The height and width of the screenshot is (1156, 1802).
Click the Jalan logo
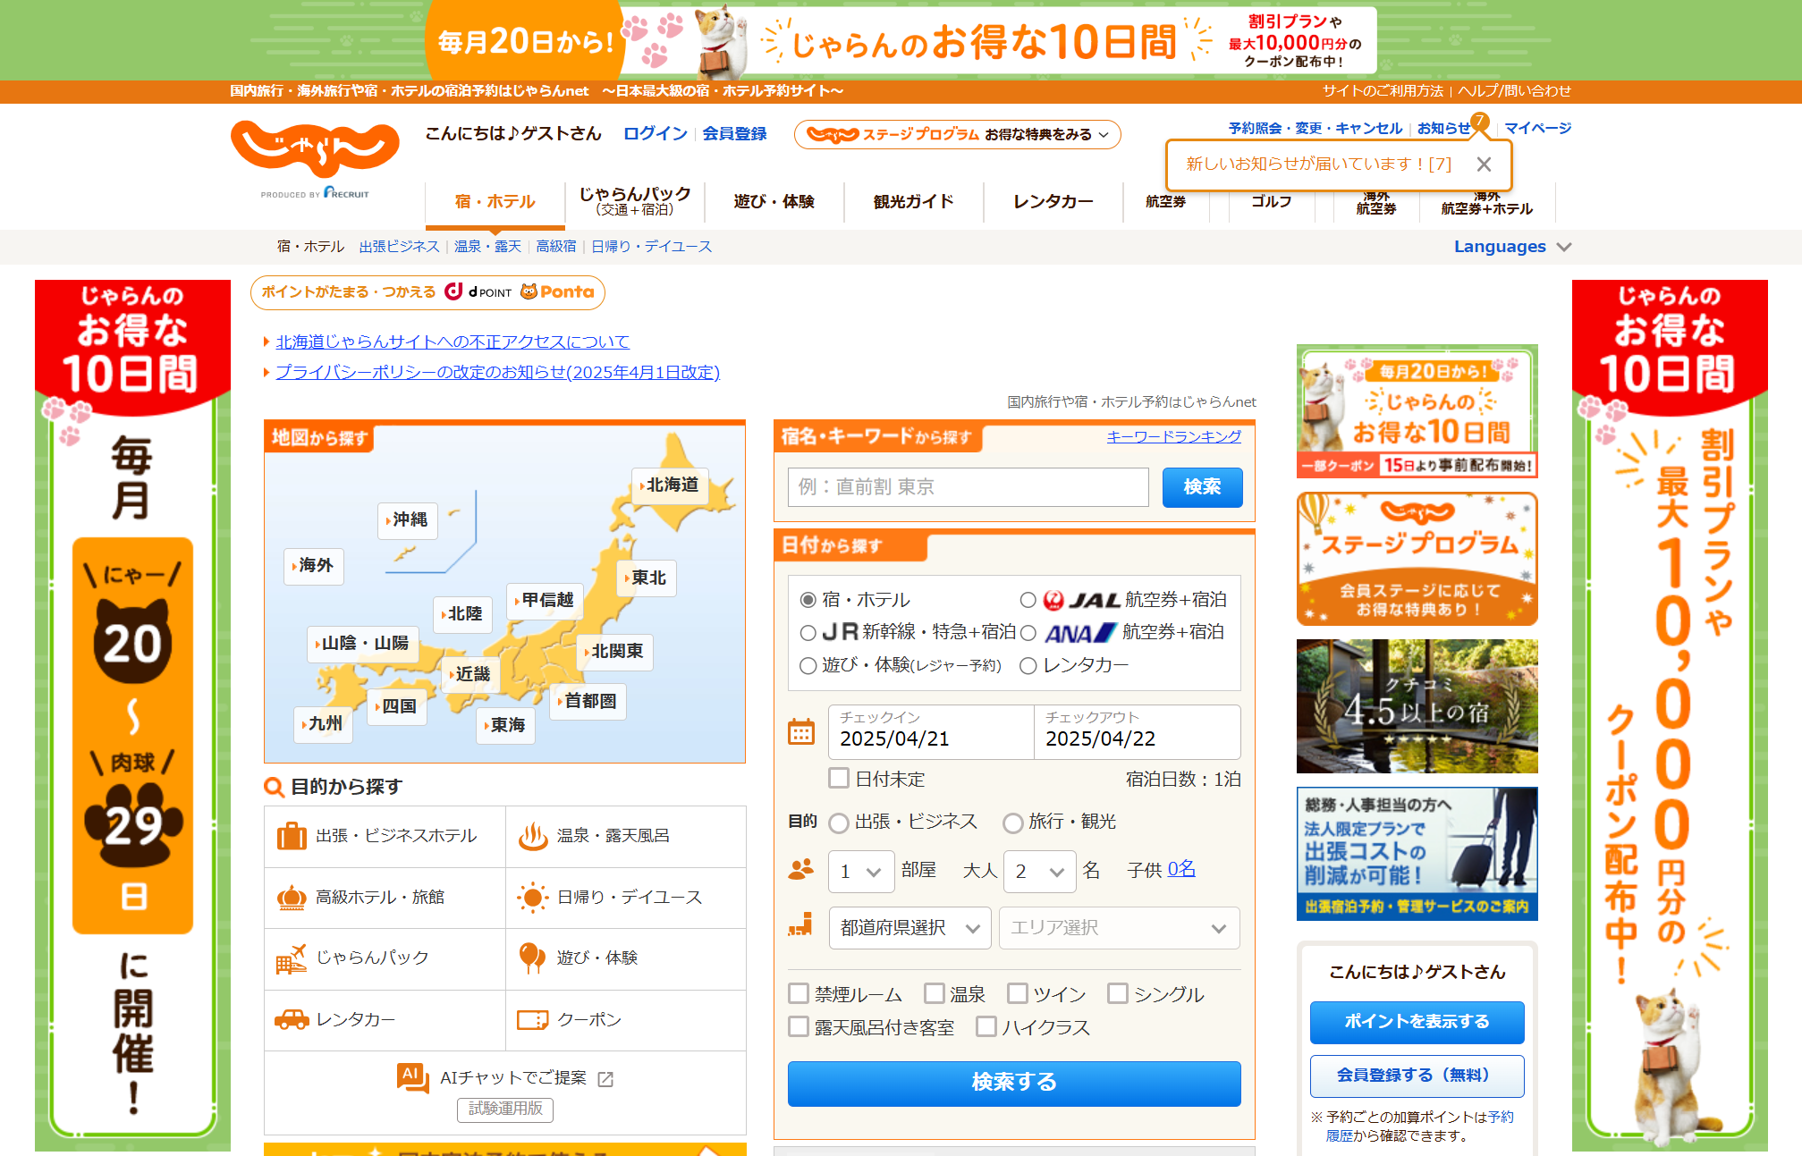tap(315, 148)
